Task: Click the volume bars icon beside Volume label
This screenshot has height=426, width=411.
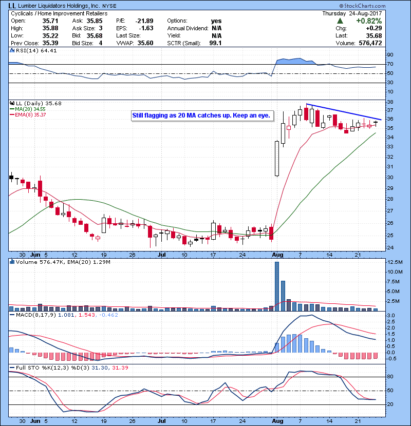Action: (12, 262)
